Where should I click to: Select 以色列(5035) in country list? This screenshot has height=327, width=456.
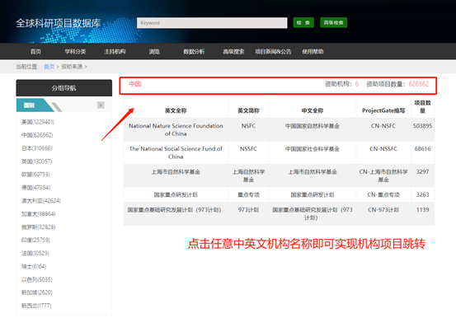(37, 280)
